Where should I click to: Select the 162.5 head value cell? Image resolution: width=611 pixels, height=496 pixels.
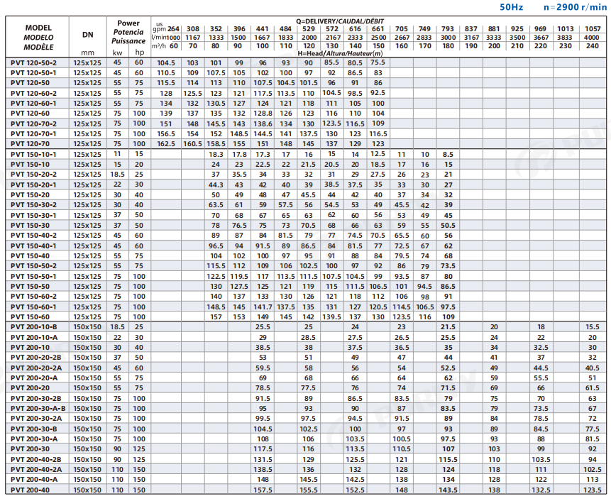[166, 144]
